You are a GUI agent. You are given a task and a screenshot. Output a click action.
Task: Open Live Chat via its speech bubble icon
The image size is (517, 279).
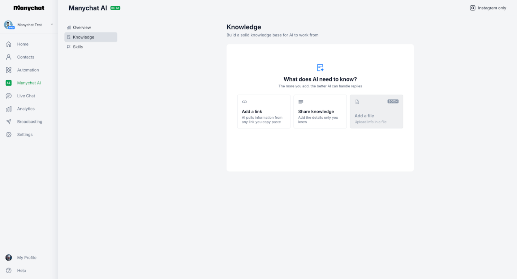tap(9, 96)
